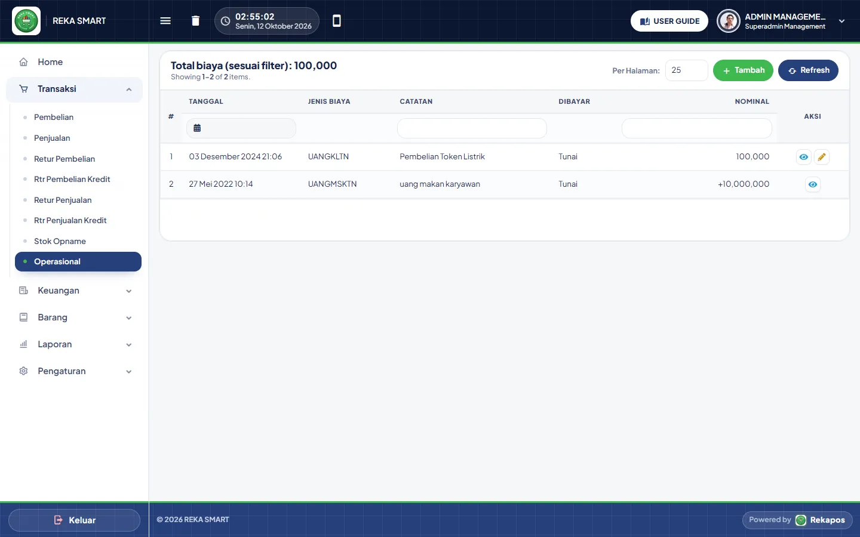The width and height of the screenshot is (860, 537).
Task: Click the mobile device icon in header
Action: [x=337, y=21]
